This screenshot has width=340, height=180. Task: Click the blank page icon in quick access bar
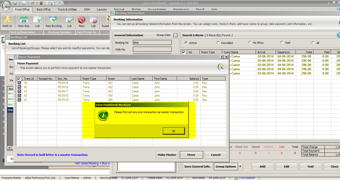click(47, 3)
